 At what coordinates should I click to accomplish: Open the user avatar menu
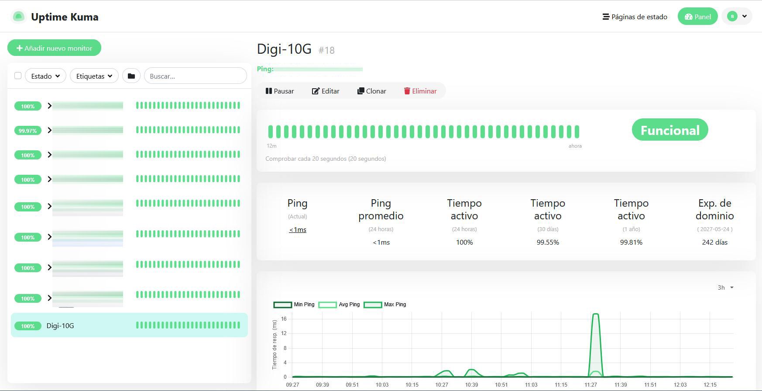point(737,17)
